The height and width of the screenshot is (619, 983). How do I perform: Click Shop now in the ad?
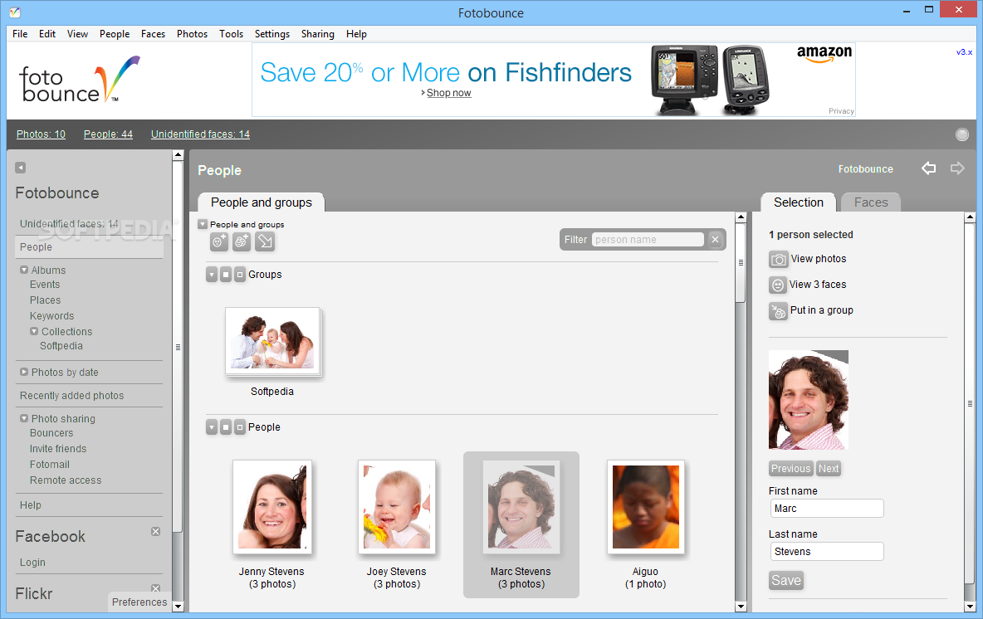[449, 93]
